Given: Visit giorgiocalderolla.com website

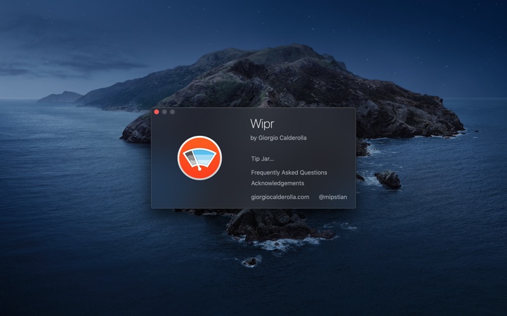Looking at the screenshot, I should point(280,197).
